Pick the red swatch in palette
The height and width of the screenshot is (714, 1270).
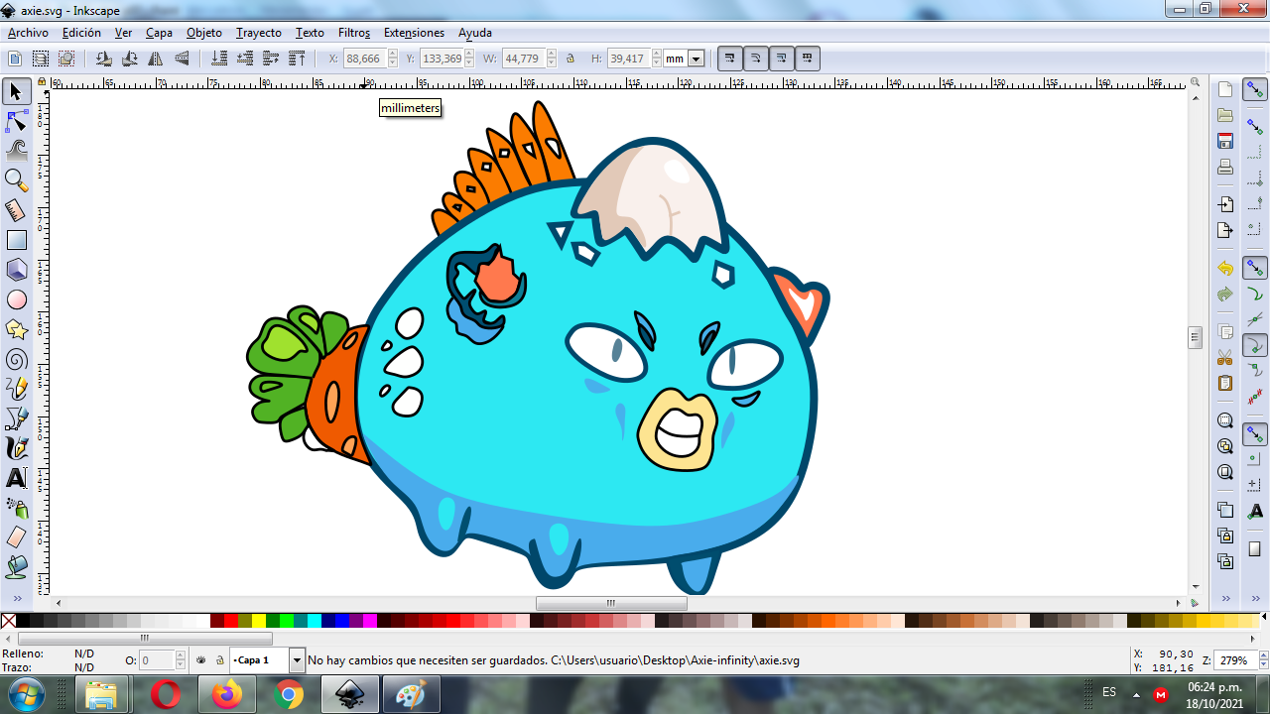coord(230,621)
